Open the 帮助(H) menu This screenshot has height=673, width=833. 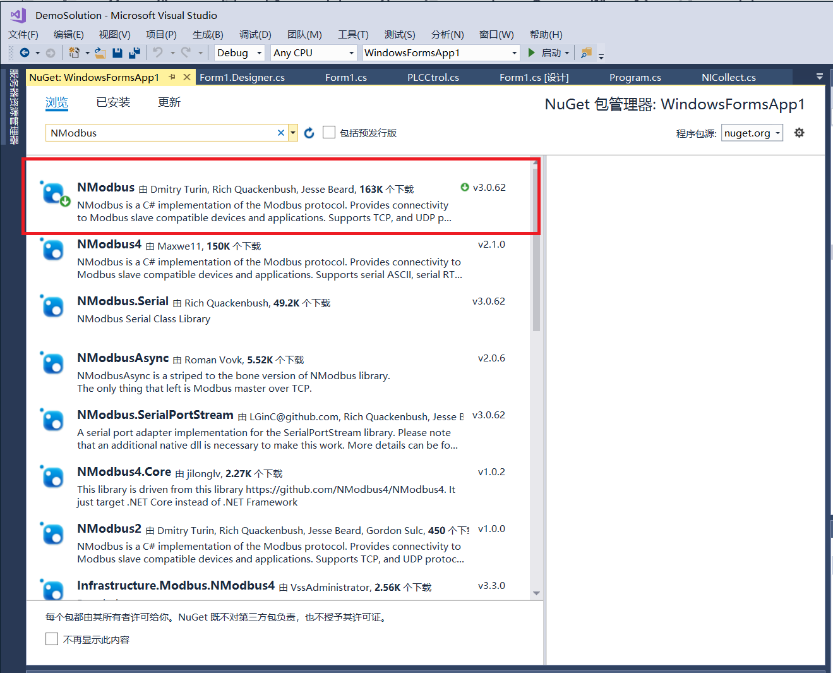point(546,35)
